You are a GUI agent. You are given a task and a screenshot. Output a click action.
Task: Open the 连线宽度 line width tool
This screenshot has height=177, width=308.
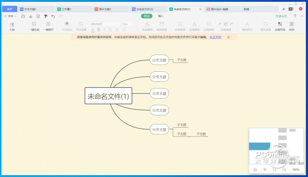pos(162,27)
